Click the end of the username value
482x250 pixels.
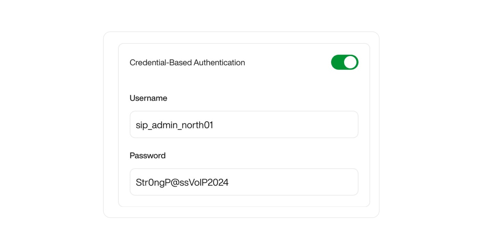point(213,124)
